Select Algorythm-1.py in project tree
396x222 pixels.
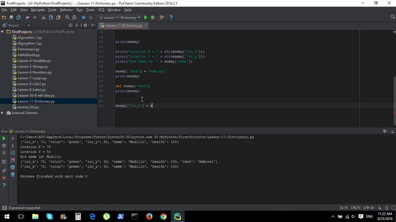[30, 38]
